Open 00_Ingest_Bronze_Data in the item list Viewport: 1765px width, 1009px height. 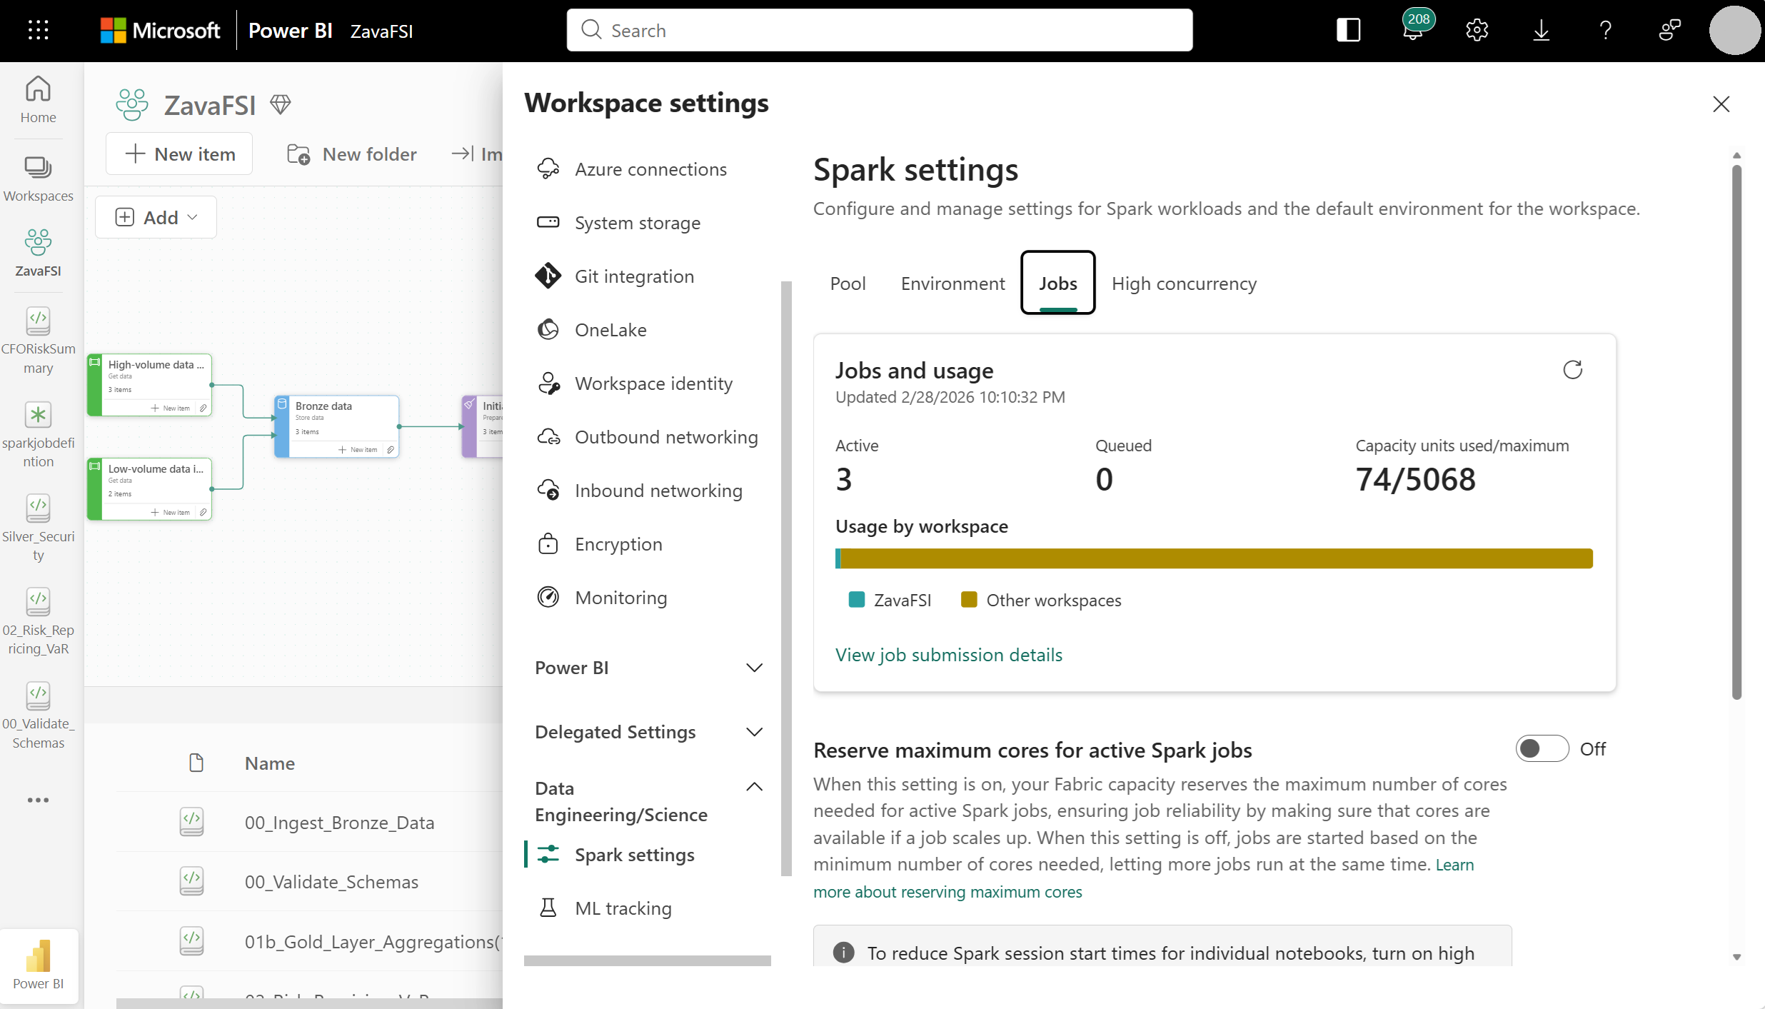pos(339,823)
